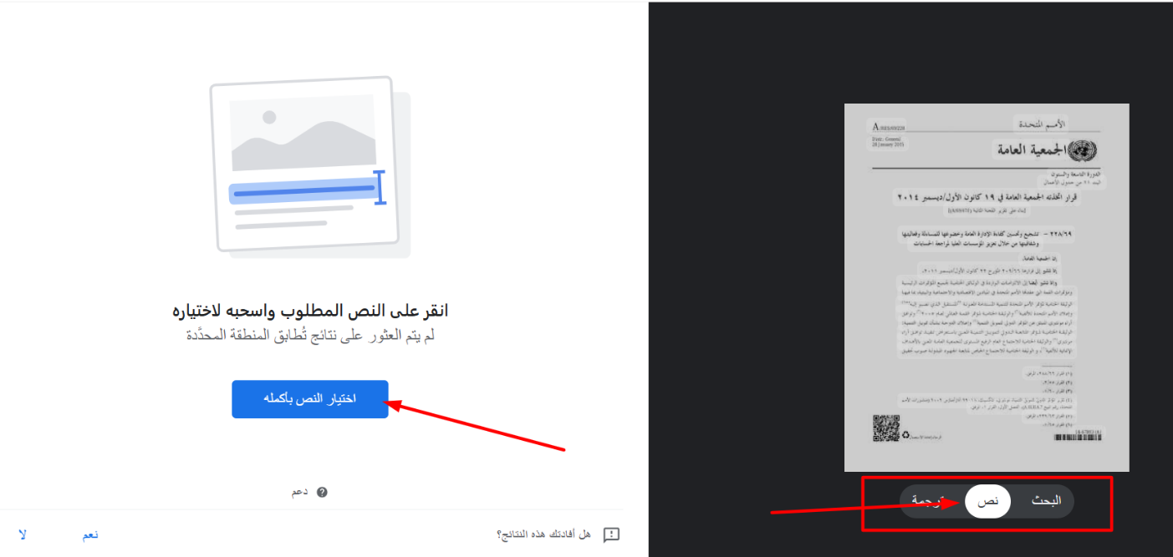This screenshot has height=557, width=1173.
Task: Answer لا to the feedback question
Action: coord(23,534)
